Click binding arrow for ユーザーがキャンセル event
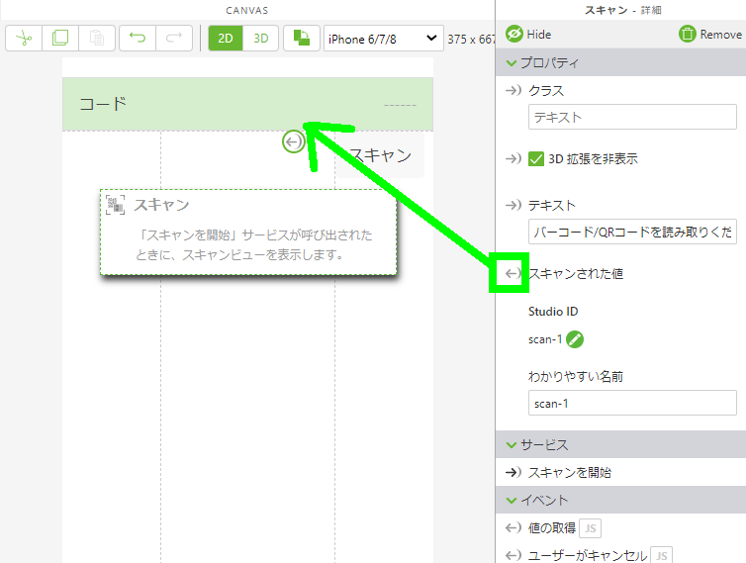Viewport: 746px width, 563px height. (513, 555)
